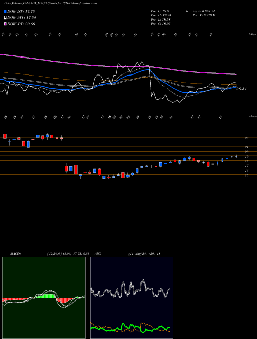Screen dimensions: 257x339
Task: Select the 'DOW PT: 20.66' legend label
Action: [x=21, y=24]
